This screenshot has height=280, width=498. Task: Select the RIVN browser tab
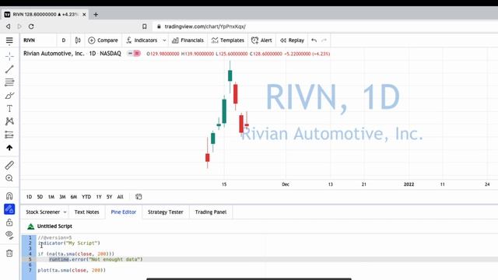[44, 14]
